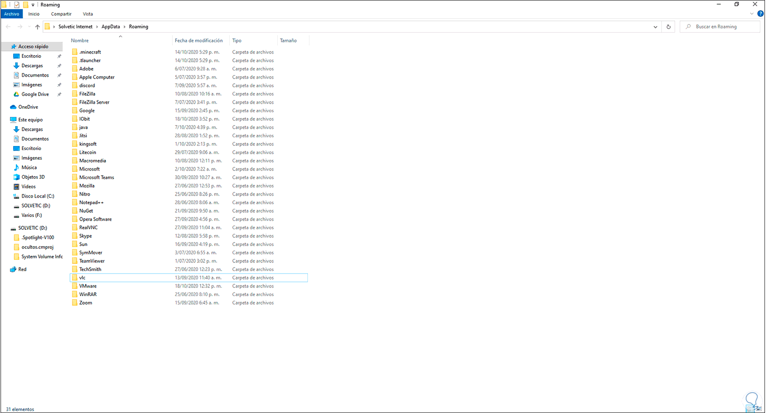
Task: Click the folder icon beside .minecraft
Action: coord(75,52)
